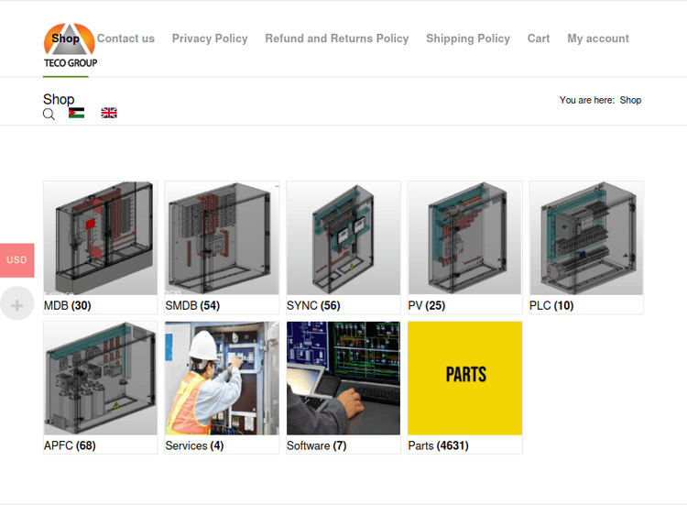Select the SMDB category image
The width and height of the screenshot is (687, 516).
[222, 238]
